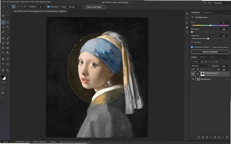The image size is (231, 144).
Task: Uncheck Adjustment visible checkbox
Action: (192, 47)
